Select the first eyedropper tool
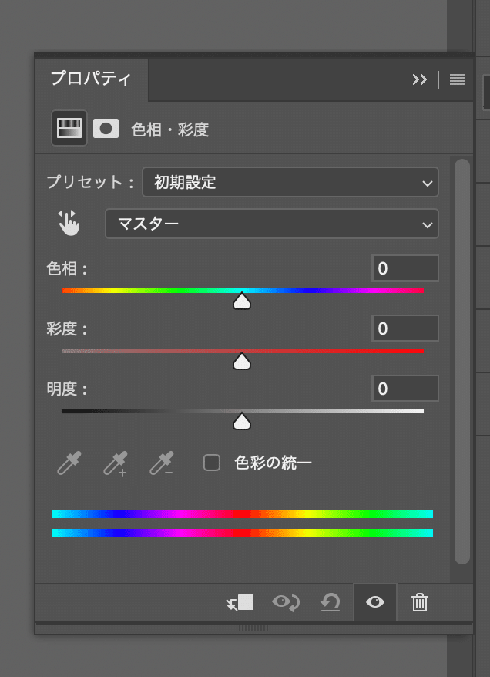Viewport: 490px width, 677px height. point(69,463)
